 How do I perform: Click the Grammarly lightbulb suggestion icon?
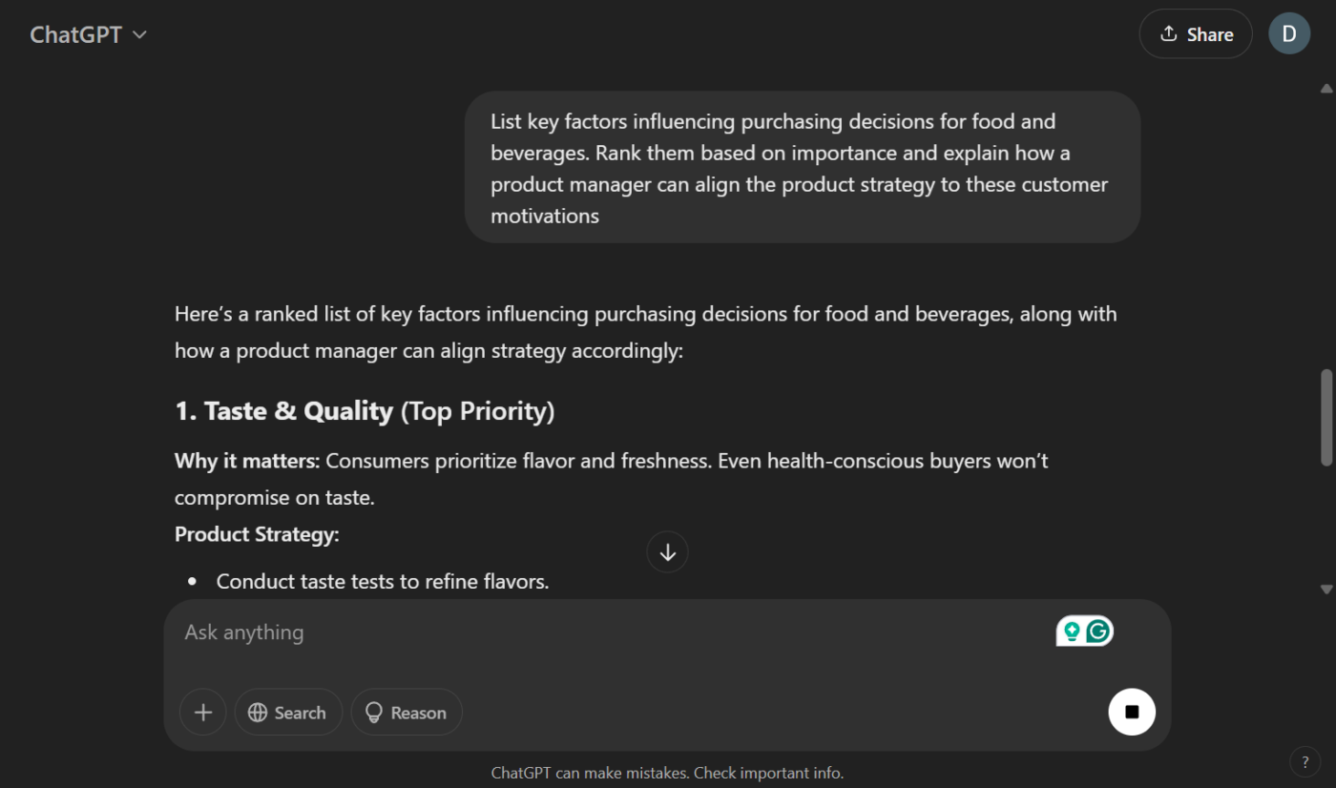click(1072, 632)
